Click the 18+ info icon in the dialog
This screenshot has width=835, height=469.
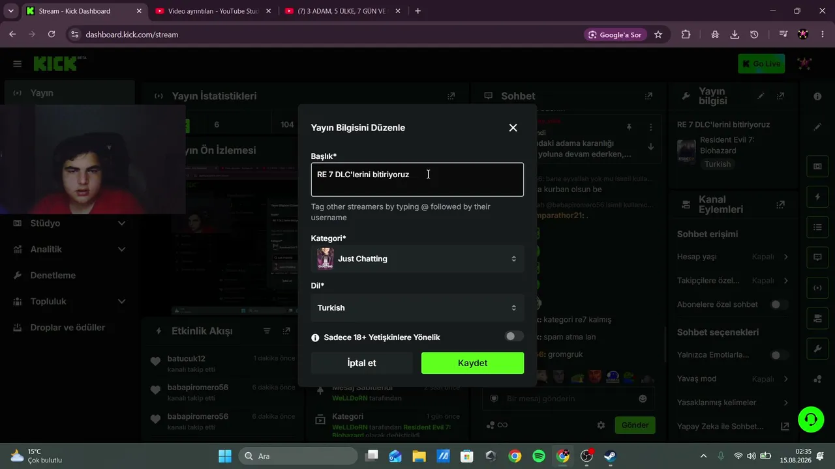point(316,337)
